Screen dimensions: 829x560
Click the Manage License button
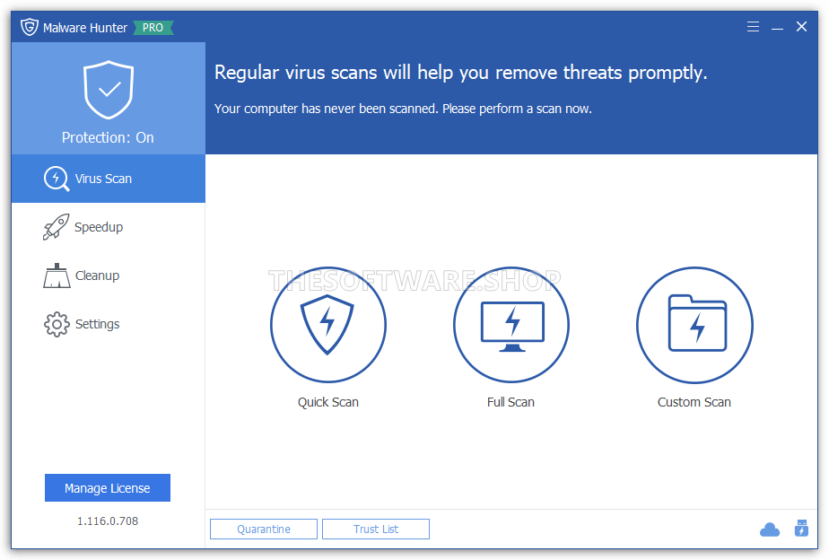[108, 487]
